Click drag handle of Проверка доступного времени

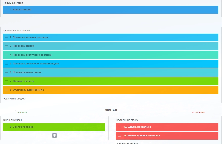pyautogui.click(x=7, y=55)
